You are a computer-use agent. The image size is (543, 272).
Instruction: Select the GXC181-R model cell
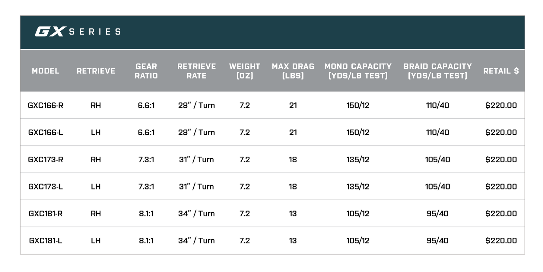tap(46, 214)
